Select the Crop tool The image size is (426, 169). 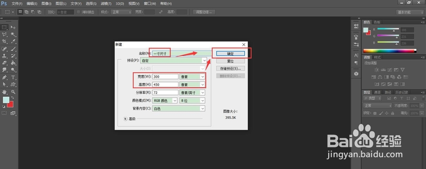pyautogui.click(x=4, y=42)
